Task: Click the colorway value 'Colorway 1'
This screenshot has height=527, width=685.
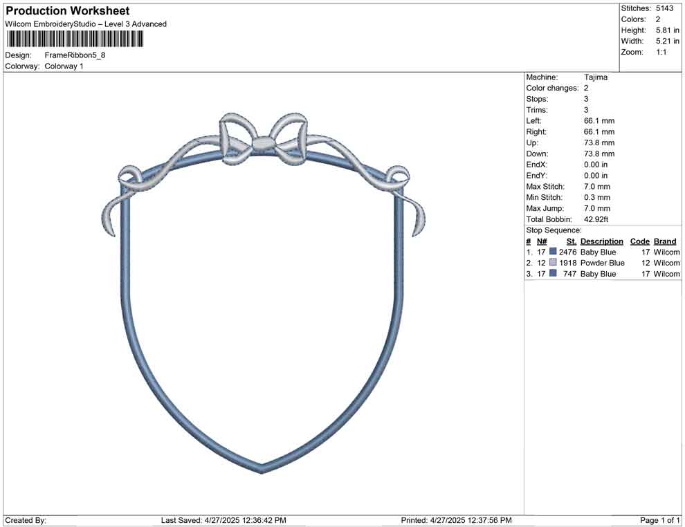Action: point(64,66)
